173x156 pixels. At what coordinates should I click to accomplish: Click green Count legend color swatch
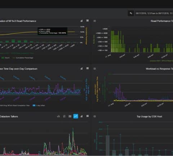pyautogui.click(x=3, y=58)
